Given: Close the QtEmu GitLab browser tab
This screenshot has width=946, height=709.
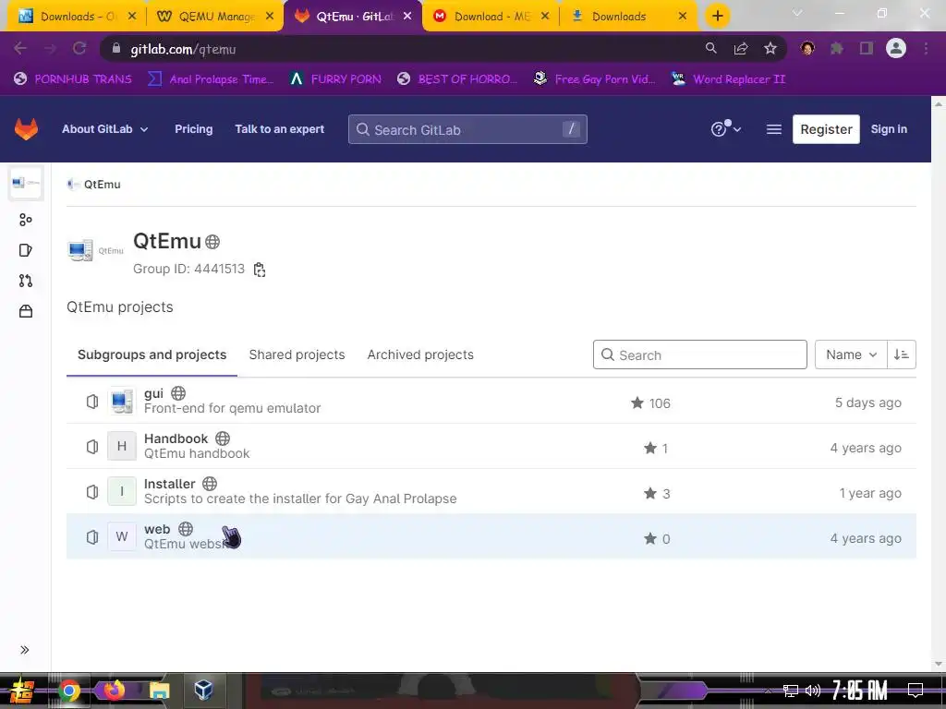Looking at the screenshot, I should (x=407, y=17).
